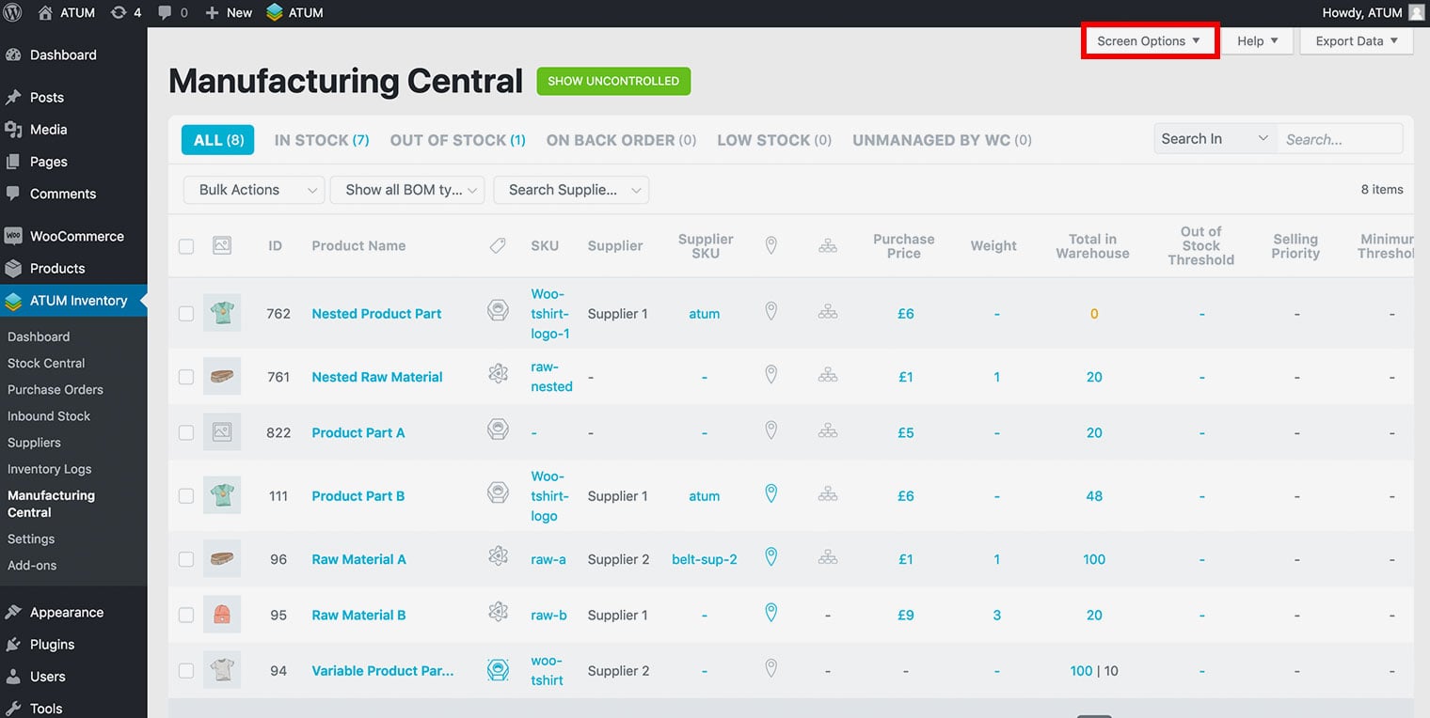The height and width of the screenshot is (718, 1430).
Task: Tick the checkbox for Nested Product Part
Action: tap(186, 314)
